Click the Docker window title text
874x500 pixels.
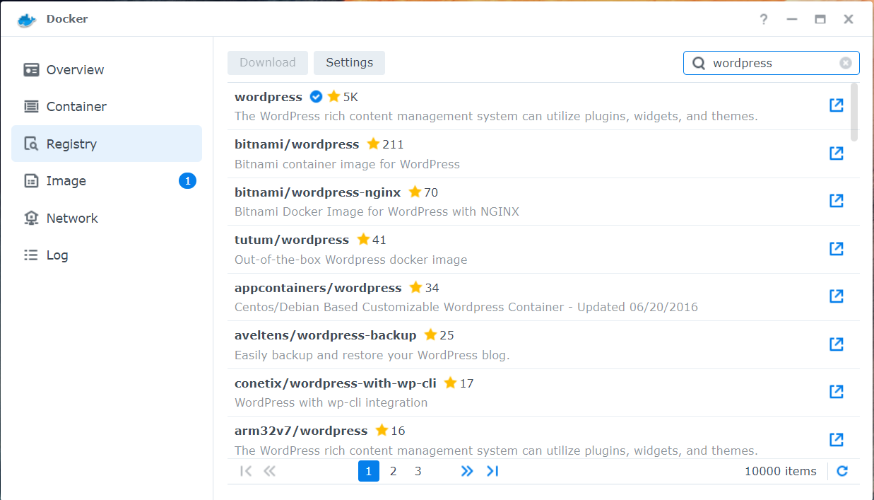coord(67,19)
